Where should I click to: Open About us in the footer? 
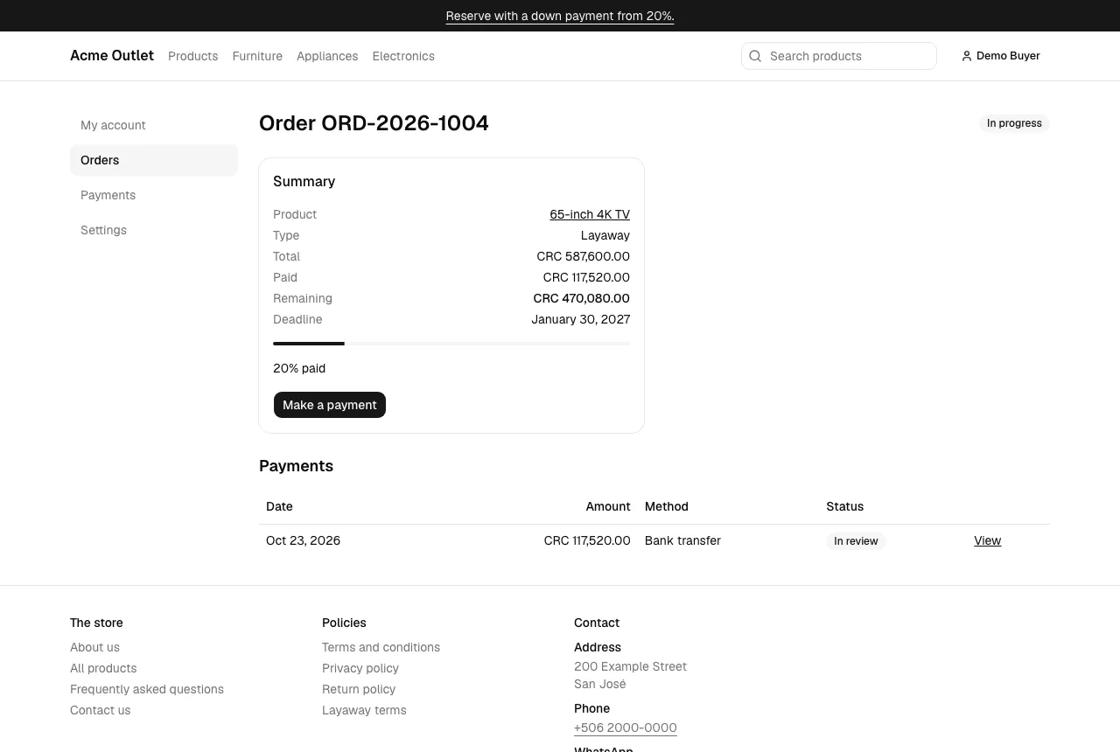[x=94, y=647]
